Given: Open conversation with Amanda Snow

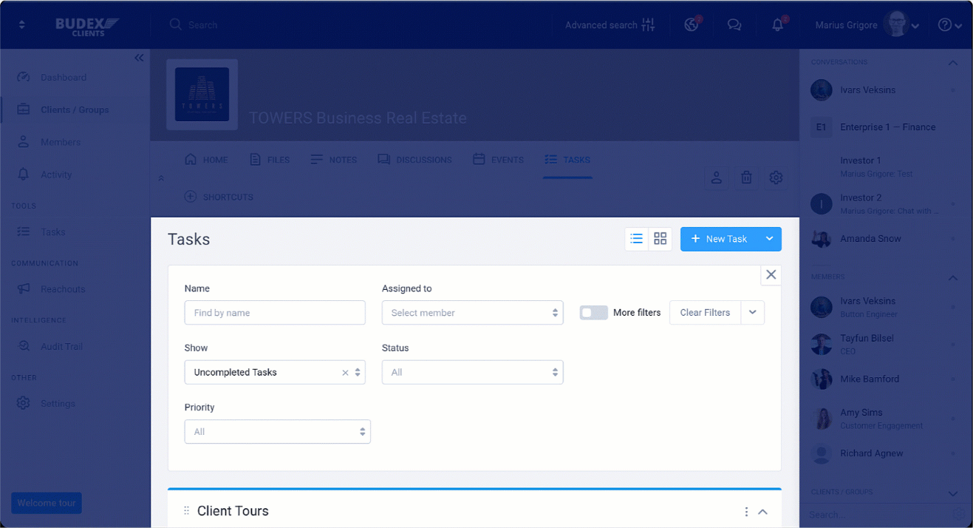Looking at the screenshot, I should (884, 239).
